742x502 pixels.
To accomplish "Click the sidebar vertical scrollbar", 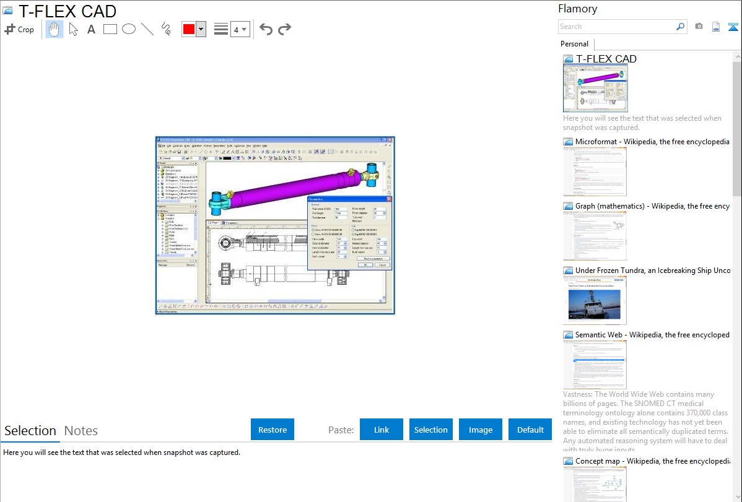I will 737,128.
